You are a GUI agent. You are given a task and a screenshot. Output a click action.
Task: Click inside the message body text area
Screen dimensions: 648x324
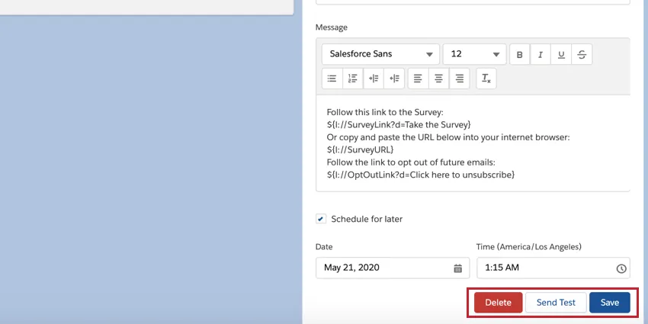point(473,143)
